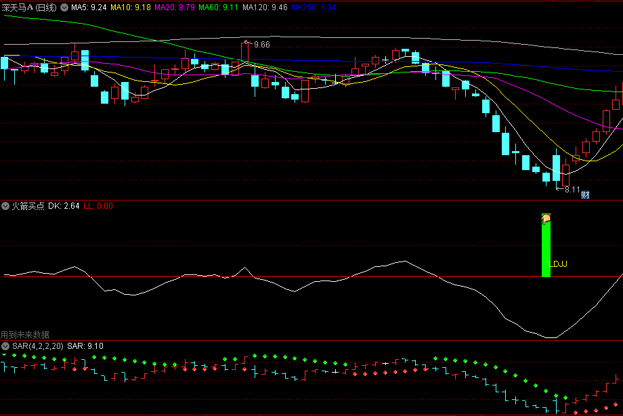Open the SAR indicator panel dropdown
The image size is (623, 416).
[5, 346]
